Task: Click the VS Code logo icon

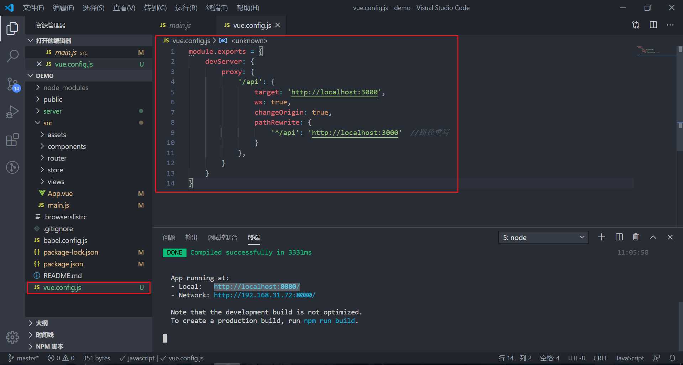Action: 10,8
